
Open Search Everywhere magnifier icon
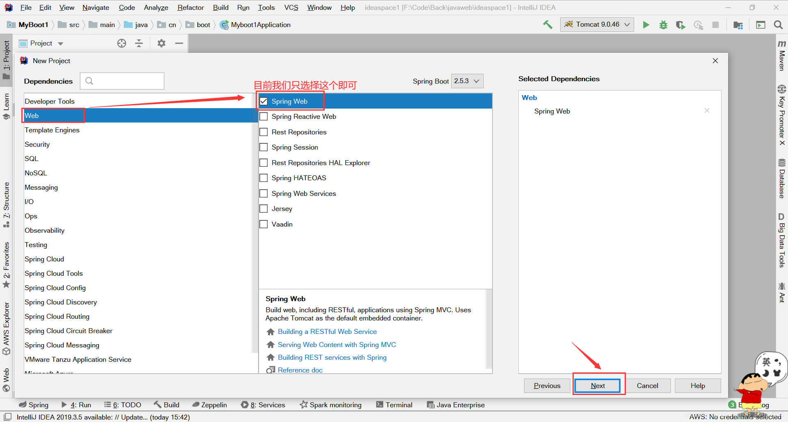[x=778, y=25]
